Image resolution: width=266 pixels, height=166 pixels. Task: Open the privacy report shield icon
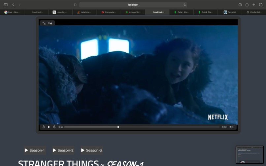pos(75,5)
